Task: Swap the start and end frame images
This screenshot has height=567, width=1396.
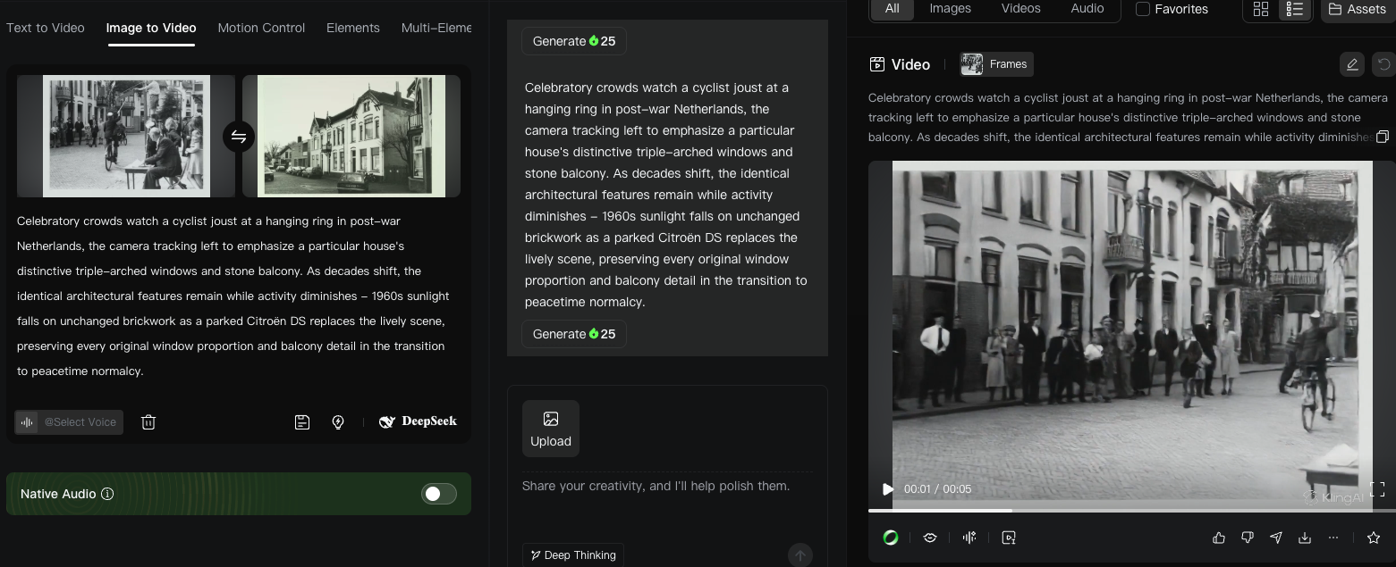Action: [239, 137]
